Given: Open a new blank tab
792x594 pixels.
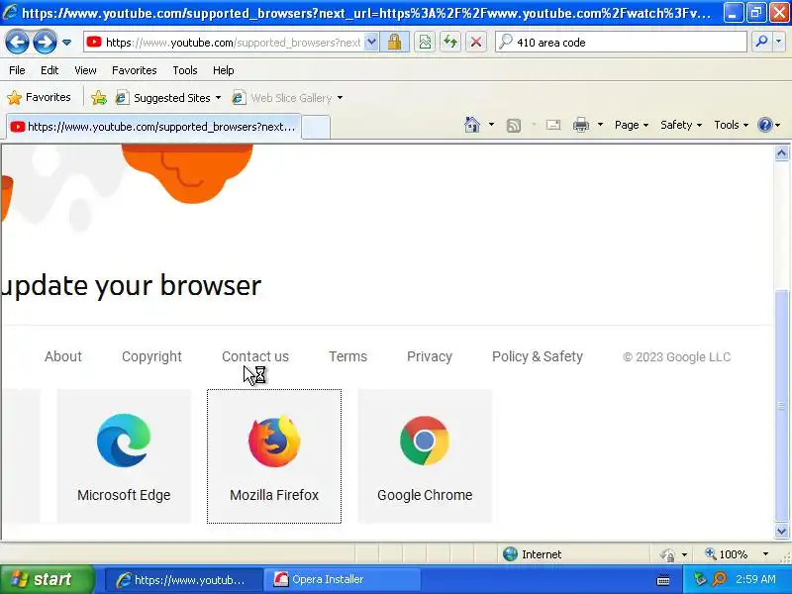Looking at the screenshot, I should click(x=316, y=127).
